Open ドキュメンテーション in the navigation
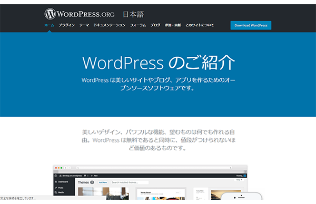This screenshot has height=204, width=316. point(110,25)
